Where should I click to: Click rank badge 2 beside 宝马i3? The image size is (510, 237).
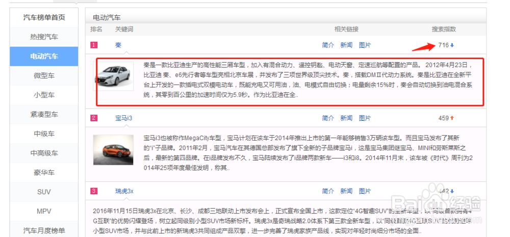point(94,118)
